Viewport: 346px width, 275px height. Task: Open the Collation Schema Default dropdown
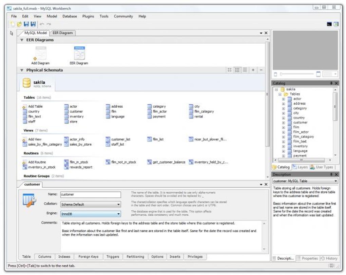click(90, 205)
